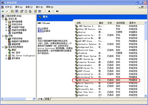The image size is (148, 105).
Task: Sort by the 描述 column header
Action: pyautogui.click(x=101, y=23)
